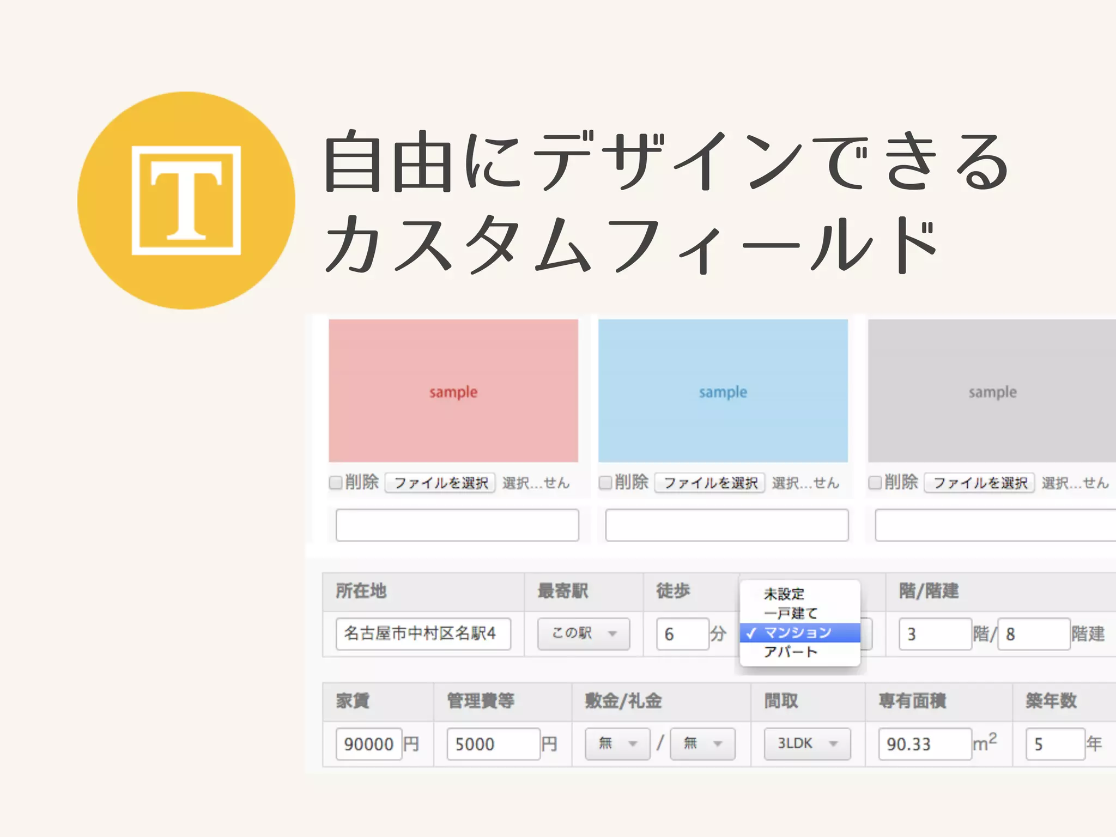1116x837 pixels.
Task: Click 選択...せん file status under pink sample
Action: point(536,483)
